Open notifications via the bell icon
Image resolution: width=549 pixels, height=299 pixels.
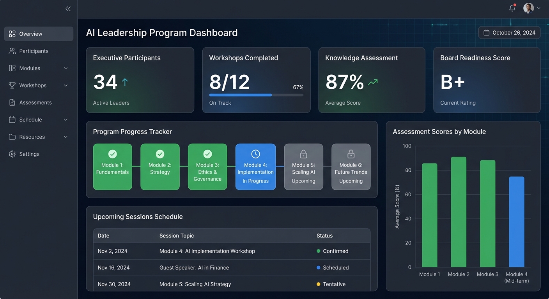click(x=512, y=8)
